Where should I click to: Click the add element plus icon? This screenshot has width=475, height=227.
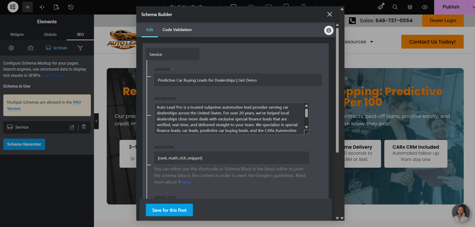click(28, 7)
